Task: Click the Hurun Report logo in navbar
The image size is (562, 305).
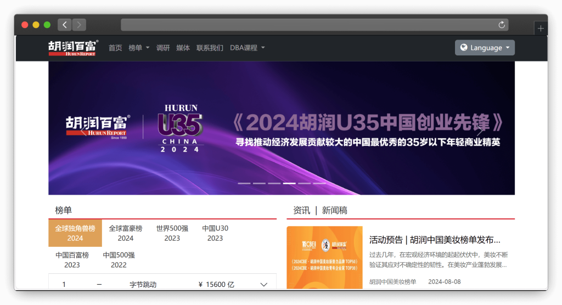Action: tap(73, 48)
